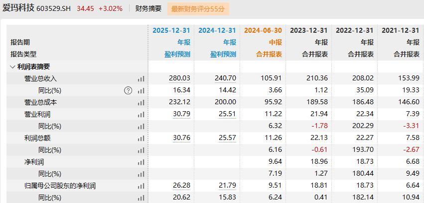Click the 最新财务评分55分 badge
The width and height of the screenshot is (424, 203).
(198, 8)
